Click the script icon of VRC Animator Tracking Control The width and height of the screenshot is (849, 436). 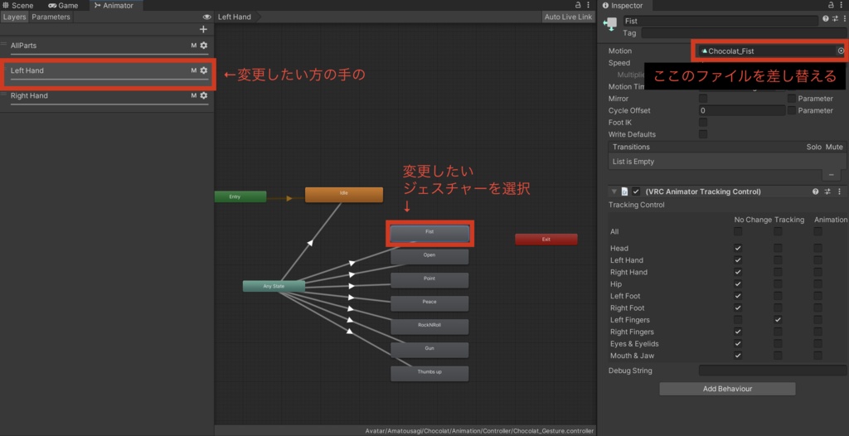[x=624, y=191]
